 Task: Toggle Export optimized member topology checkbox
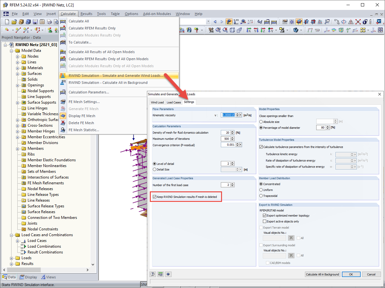[x=265, y=215]
